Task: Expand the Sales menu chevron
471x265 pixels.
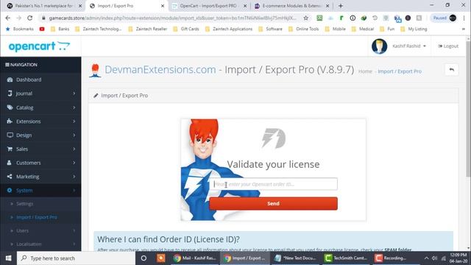Action: click(x=74, y=149)
